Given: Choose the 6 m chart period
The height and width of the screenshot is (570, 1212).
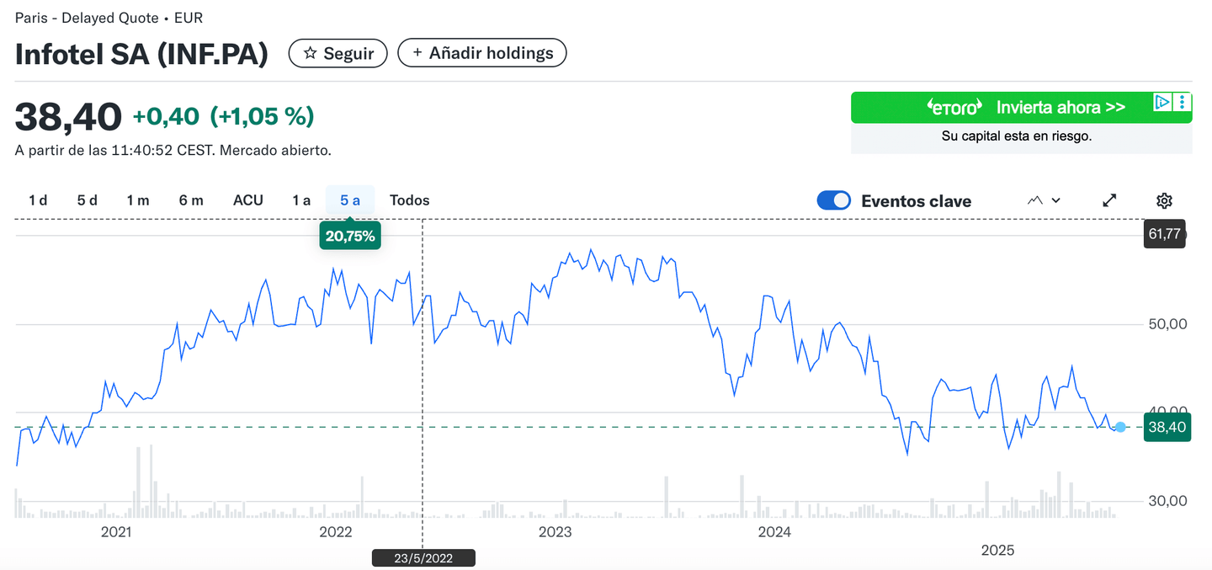Looking at the screenshot, I should 191,200.
